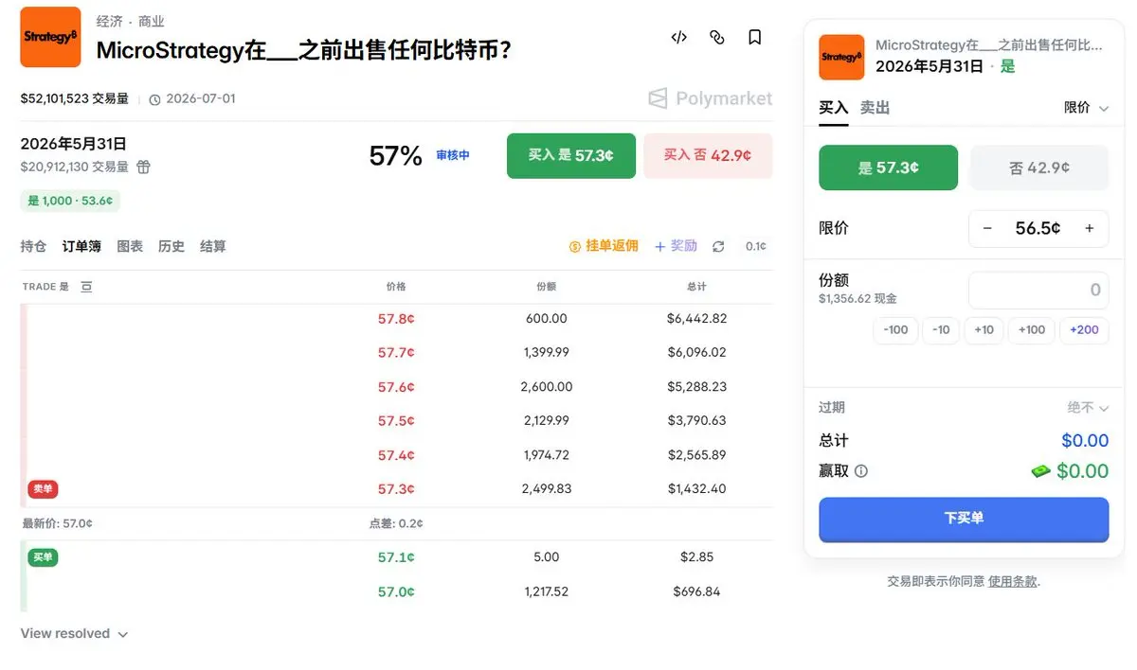
Task: Click the 56.5¢ limit price field
Action: [x=1038, y=228]
